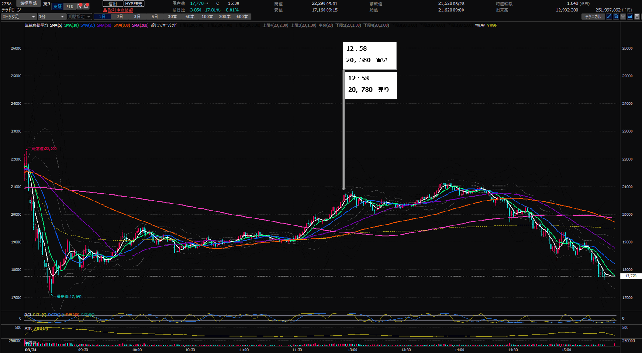Open the 1分 interval dropdown
The height and width of the screenshot is (353, 642).
point(51,17)
